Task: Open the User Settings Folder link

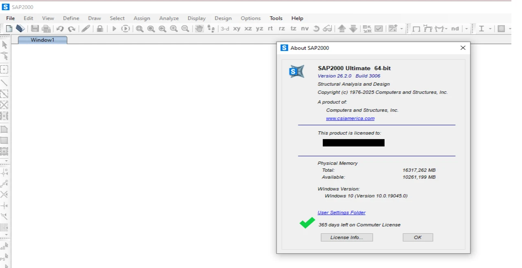Action: 342,212
